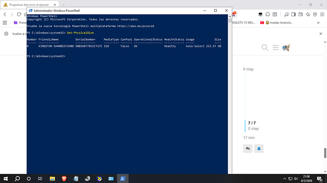Click the forum search magnifier icon
This screenshot has height=183, width=327.
[x=264, y=48]
